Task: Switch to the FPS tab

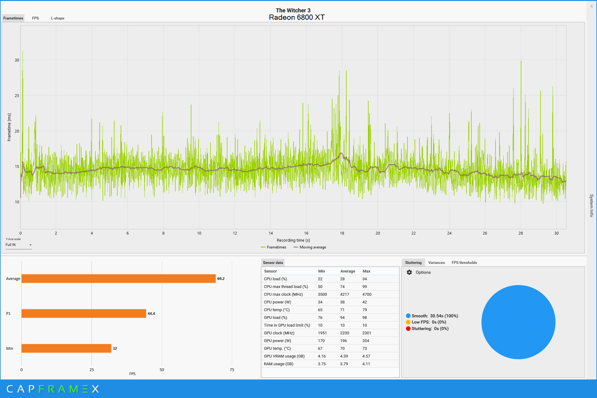Action: 35,18
